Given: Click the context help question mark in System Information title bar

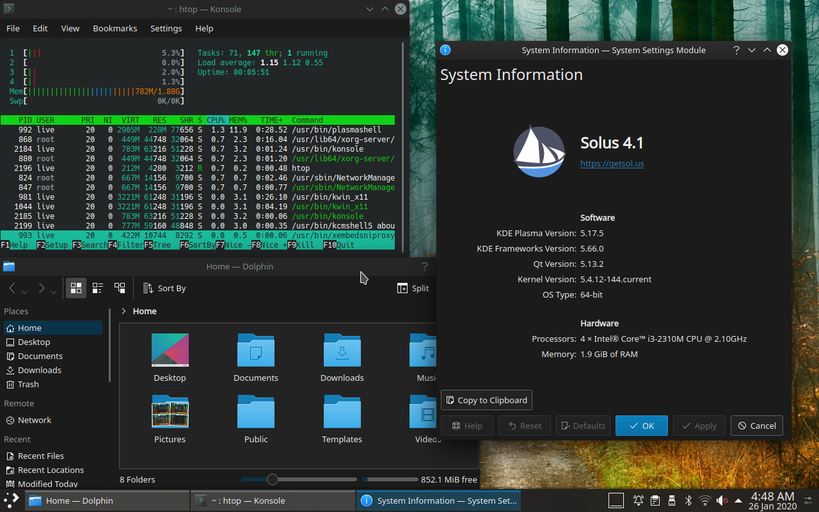Looking at the screenshot, I should point(736,50).
